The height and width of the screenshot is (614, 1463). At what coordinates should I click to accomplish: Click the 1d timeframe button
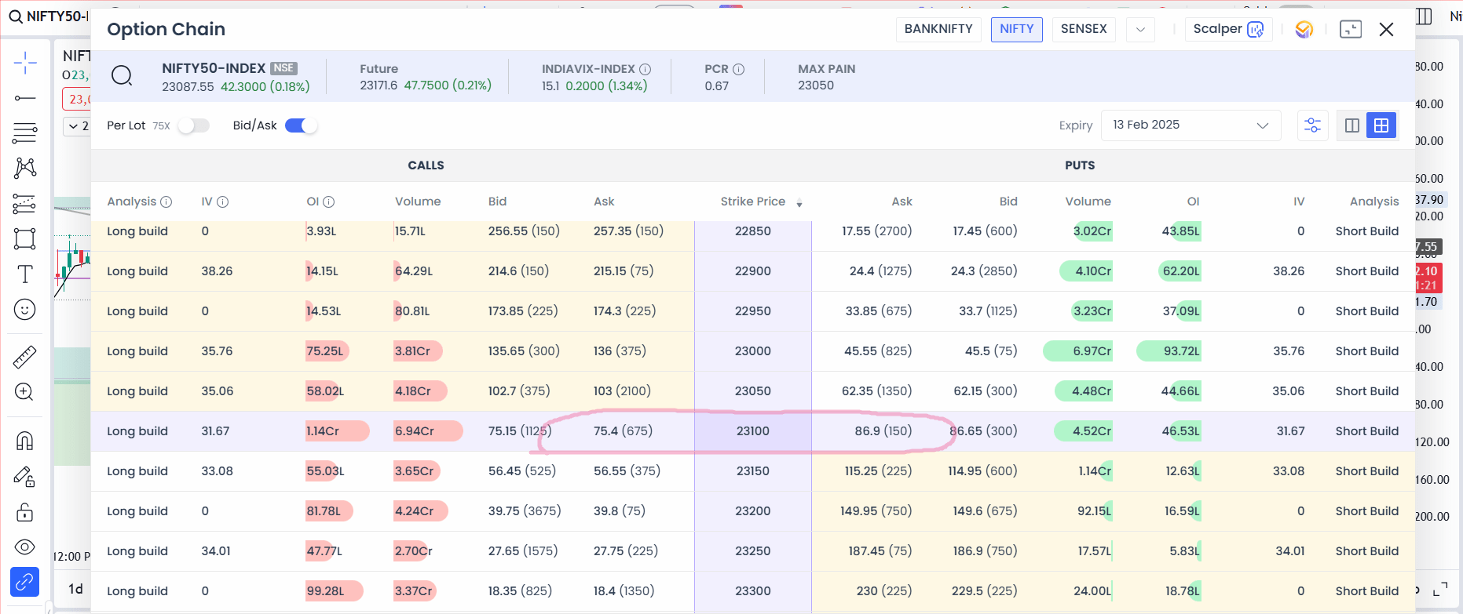pyautogui.click(x=75, y=588)
